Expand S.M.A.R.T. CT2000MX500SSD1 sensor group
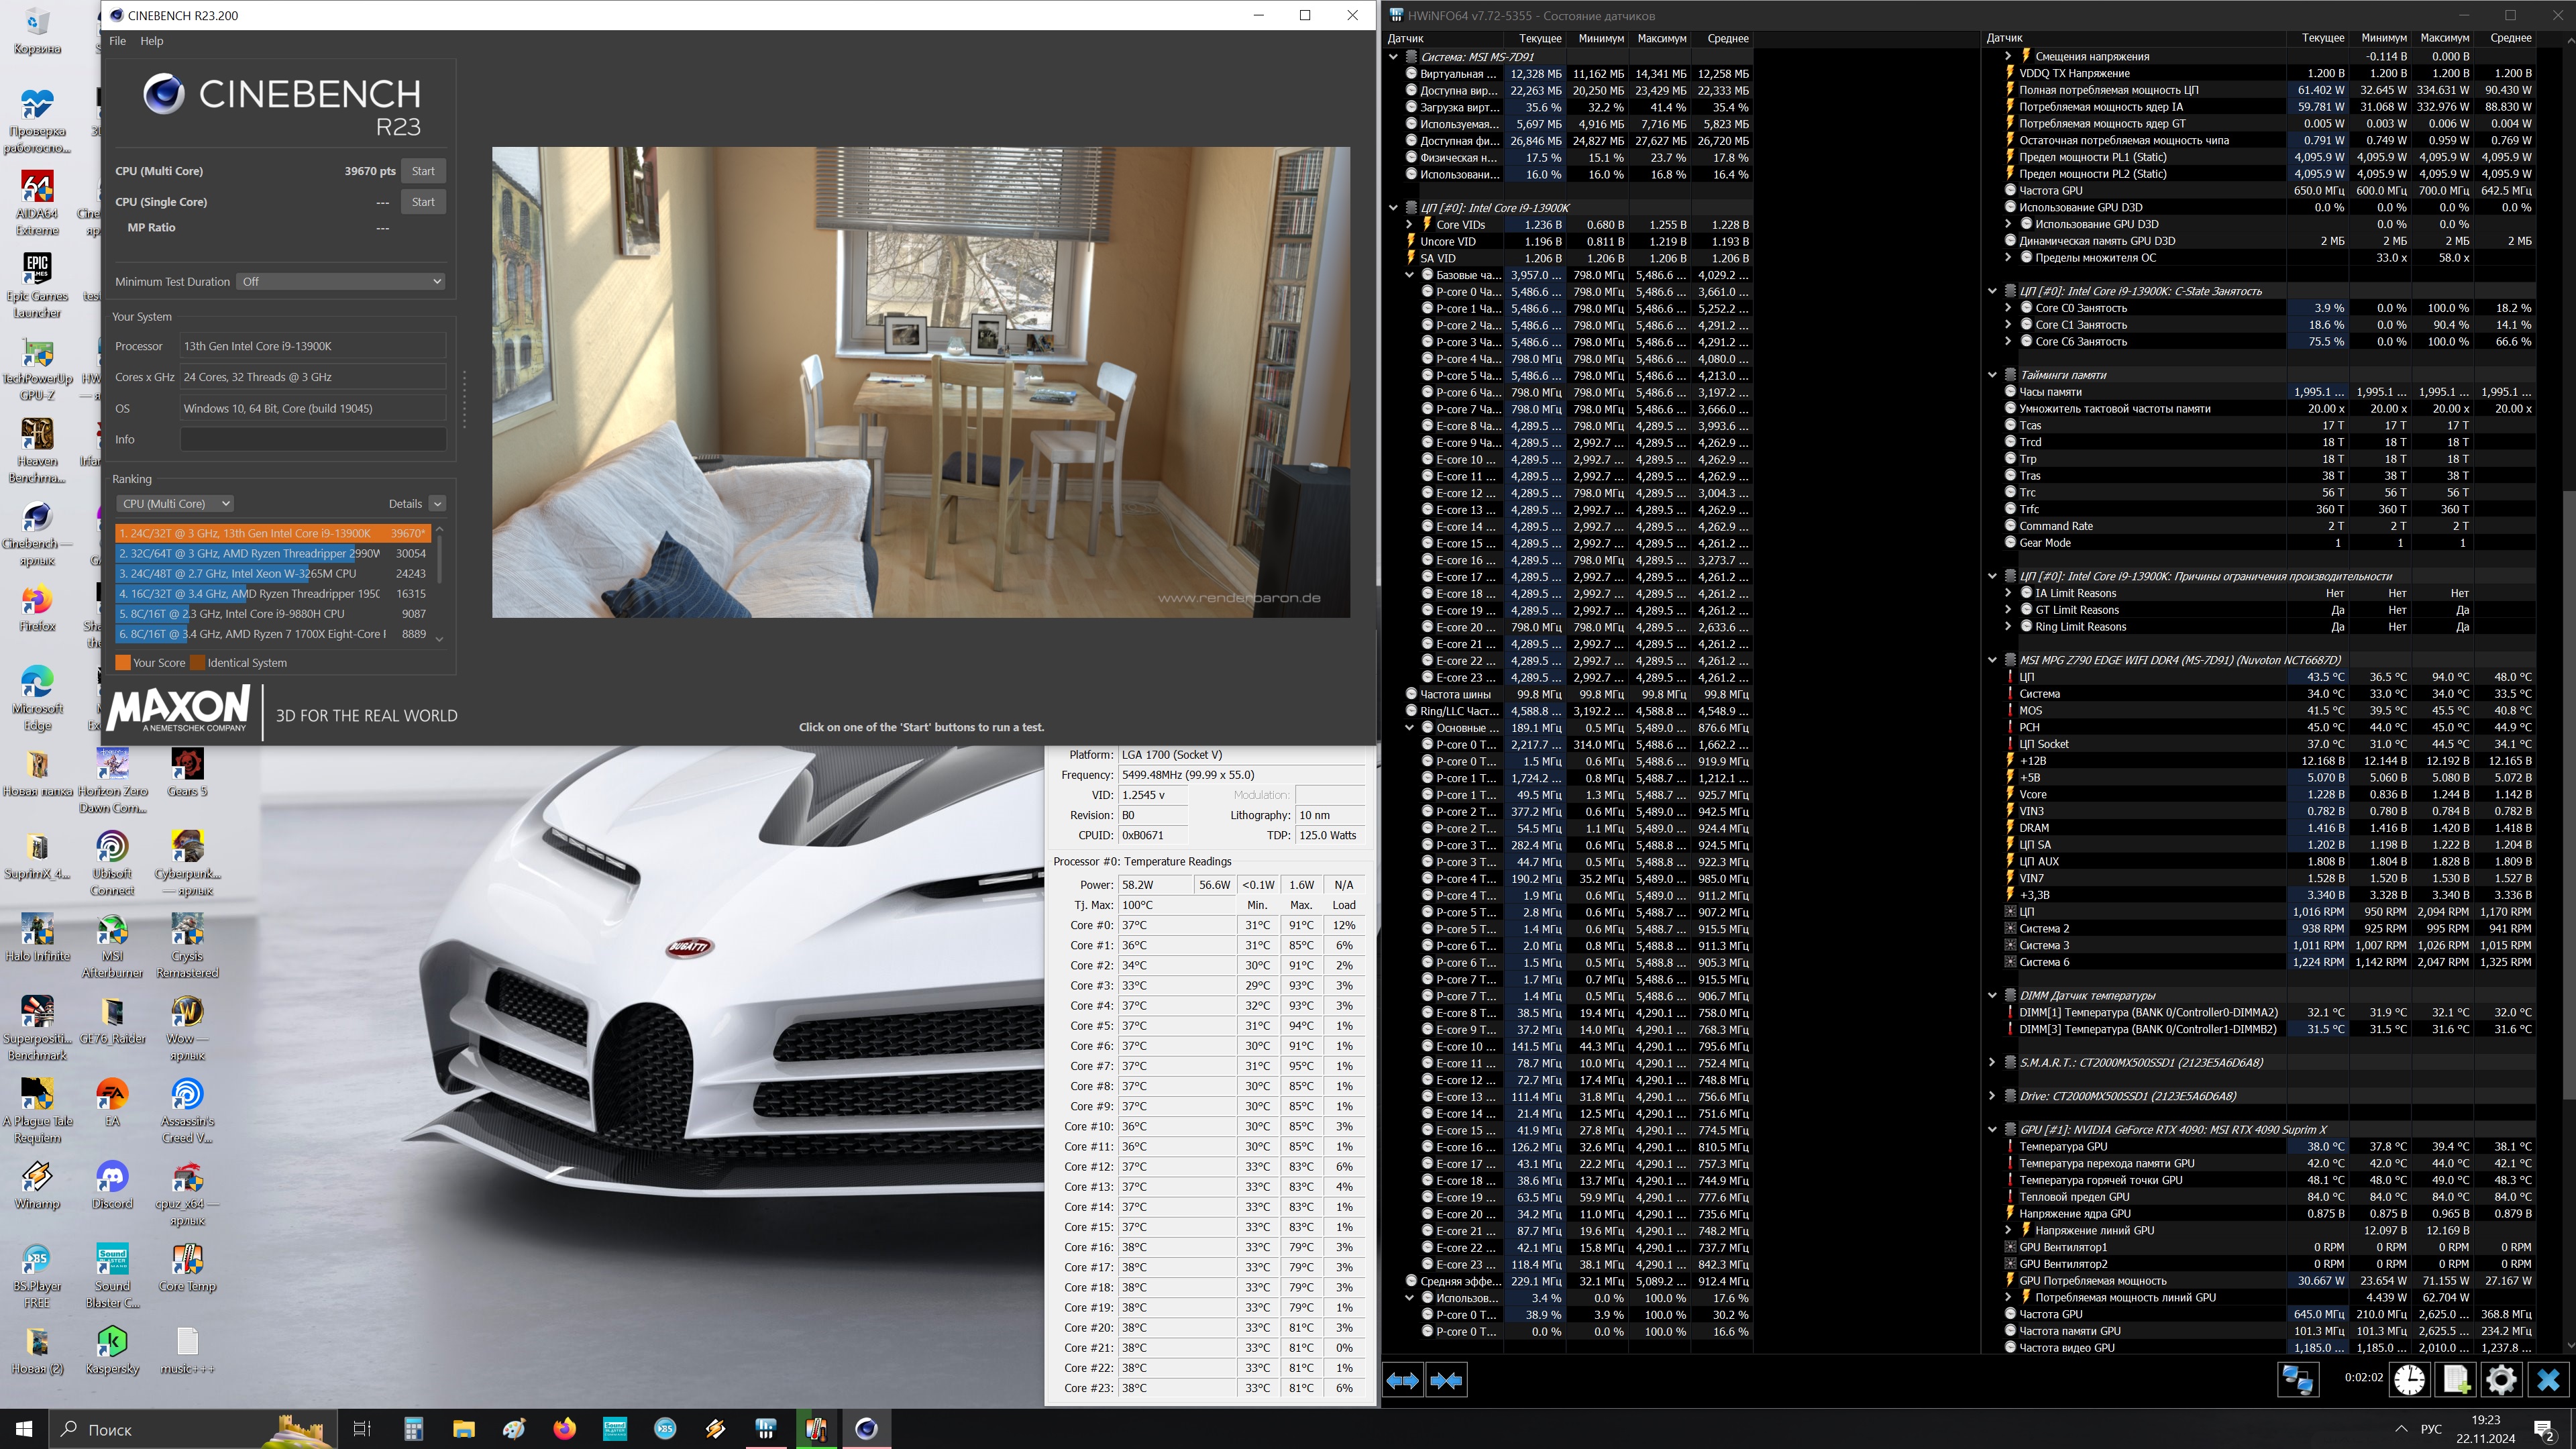2576x1449 pixels. click(x=1992, y=1062)
